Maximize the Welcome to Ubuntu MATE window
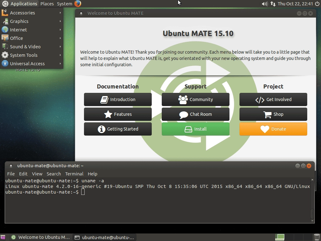321x241 pixels. [305, 13]
